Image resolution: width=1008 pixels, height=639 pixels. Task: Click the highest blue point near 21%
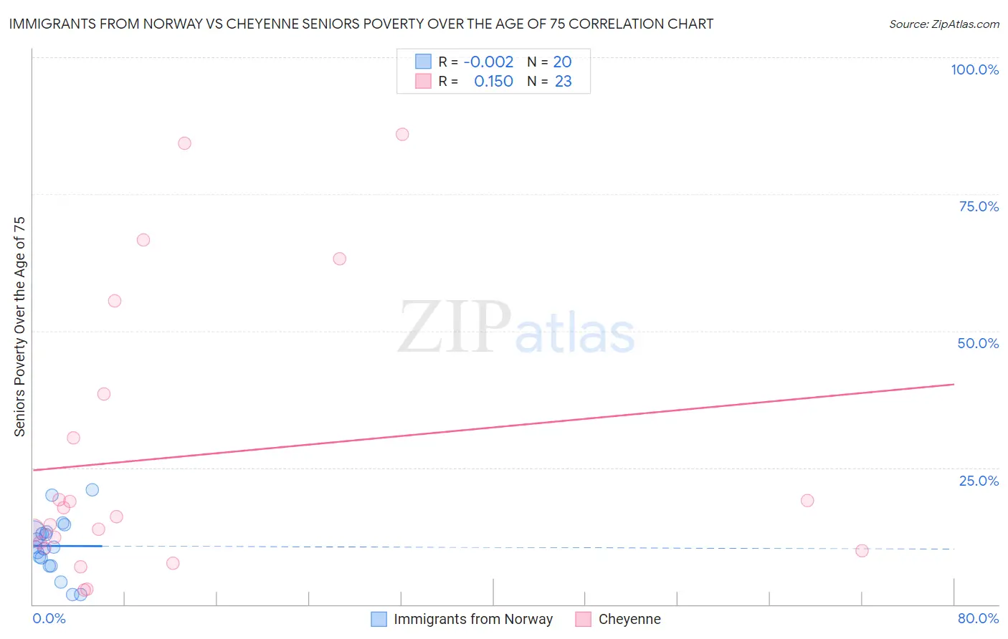(x=92, y=490)
